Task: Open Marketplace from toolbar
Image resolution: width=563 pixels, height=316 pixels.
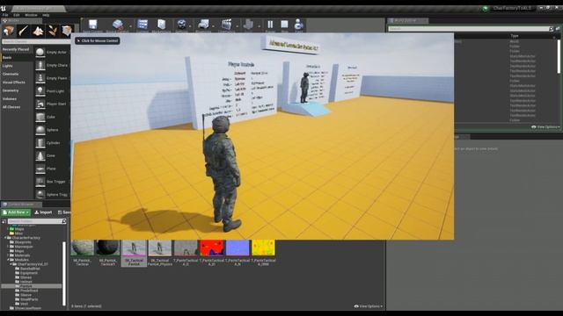Action: coord(162,25)
